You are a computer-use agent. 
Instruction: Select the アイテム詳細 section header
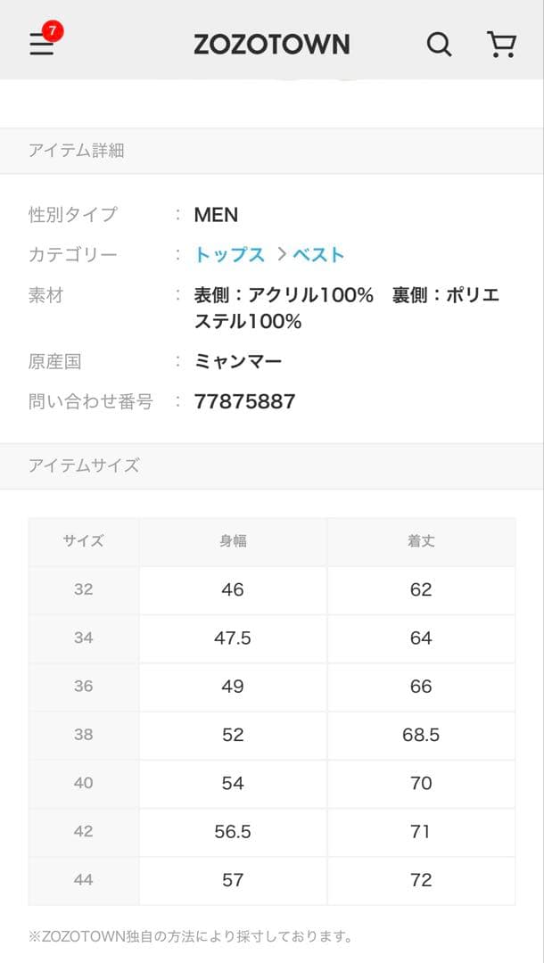[x=77, y=151]
